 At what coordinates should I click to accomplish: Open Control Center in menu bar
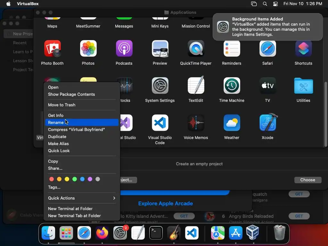point(275,4)
